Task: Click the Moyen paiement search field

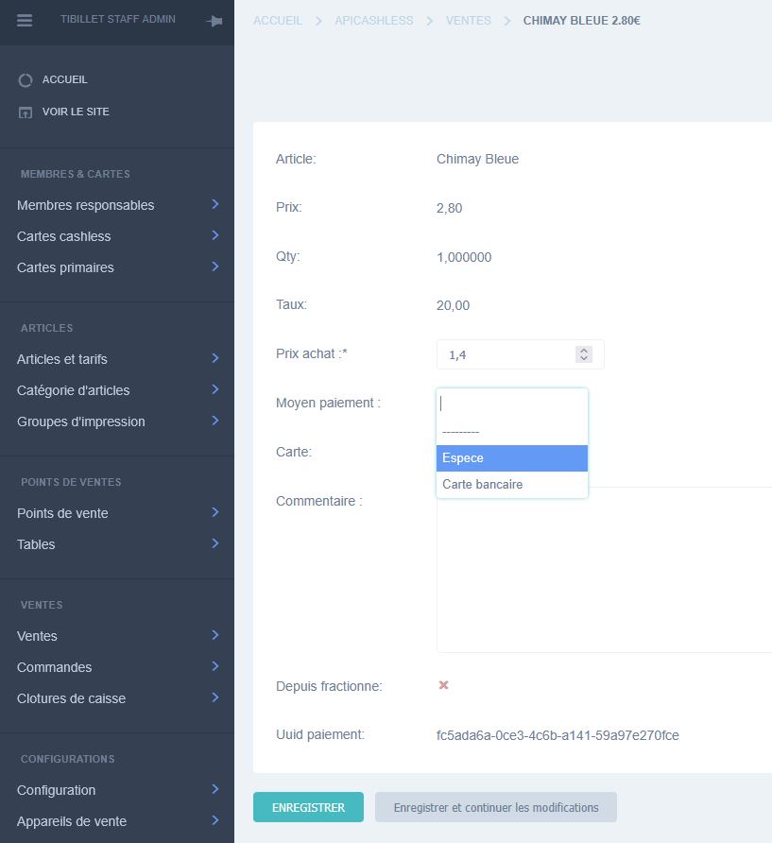Action: [511, 404]
